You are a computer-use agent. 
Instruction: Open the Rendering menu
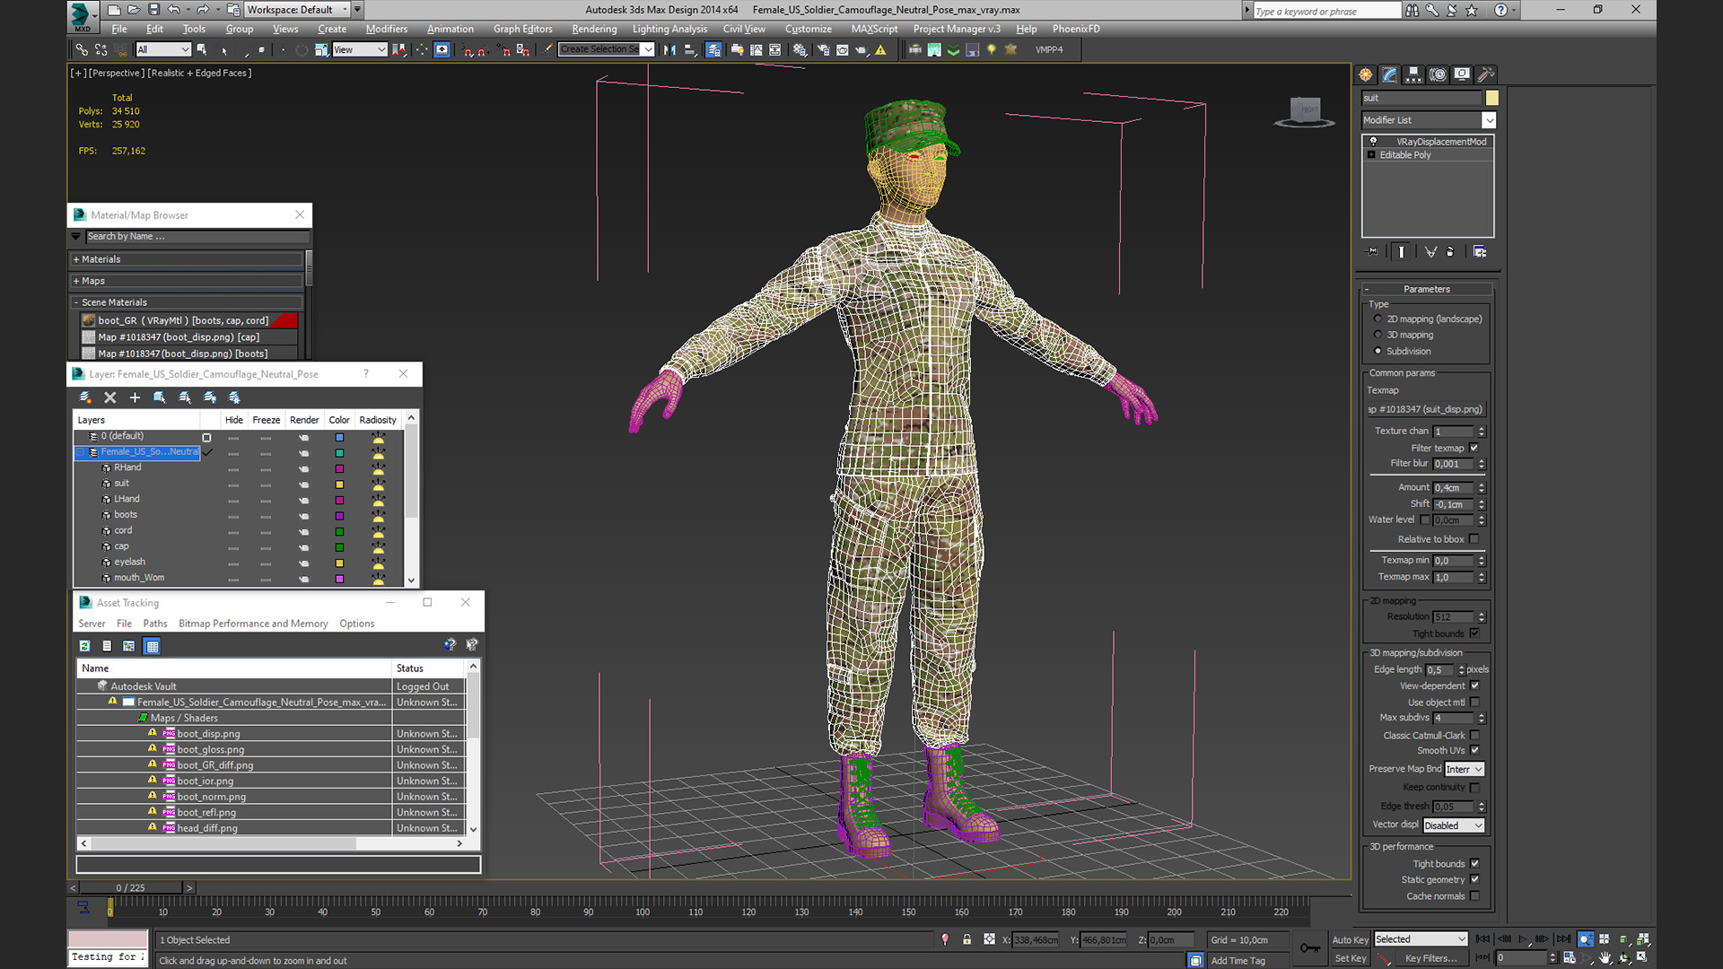[593, 29]
